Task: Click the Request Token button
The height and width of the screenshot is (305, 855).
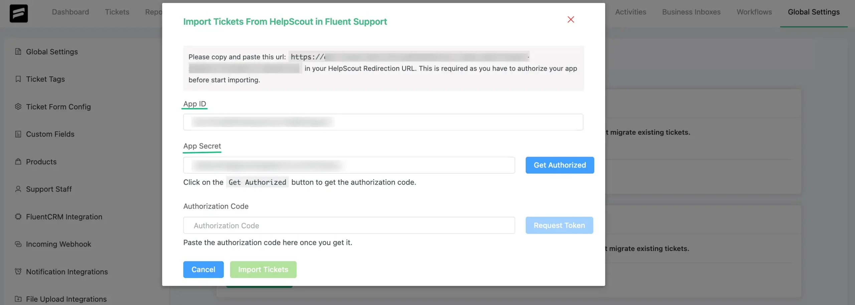Action: (559, 225)
